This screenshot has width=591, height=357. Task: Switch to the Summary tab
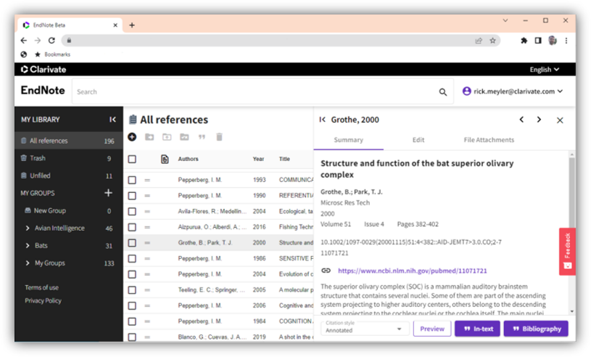(348, 140)
